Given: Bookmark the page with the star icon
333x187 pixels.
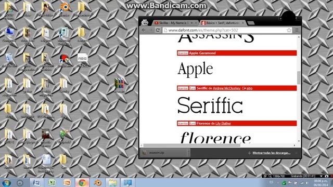Looking at the screenshot, I should [x=289, y=30].
